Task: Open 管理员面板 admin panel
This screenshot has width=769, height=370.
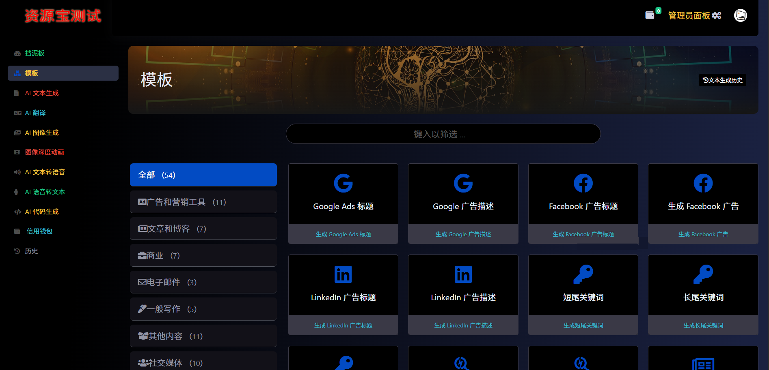Action: point(694,15)
